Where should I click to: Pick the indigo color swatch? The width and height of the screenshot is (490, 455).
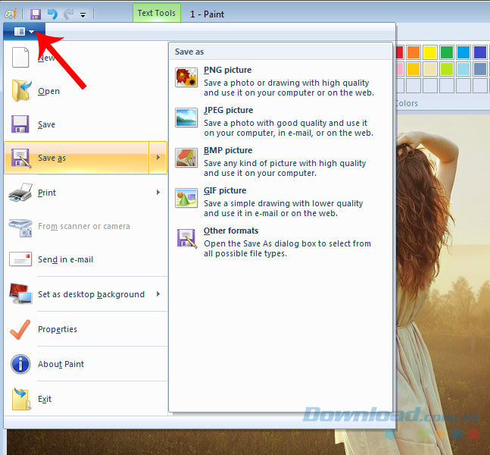click(x=480, y=52)
